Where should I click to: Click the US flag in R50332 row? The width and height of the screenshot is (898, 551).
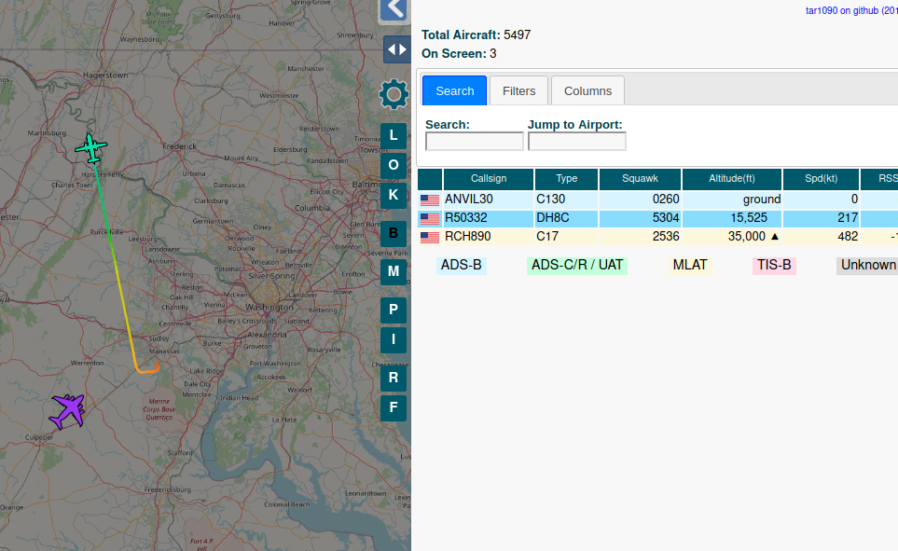click(x=430, y=219)
